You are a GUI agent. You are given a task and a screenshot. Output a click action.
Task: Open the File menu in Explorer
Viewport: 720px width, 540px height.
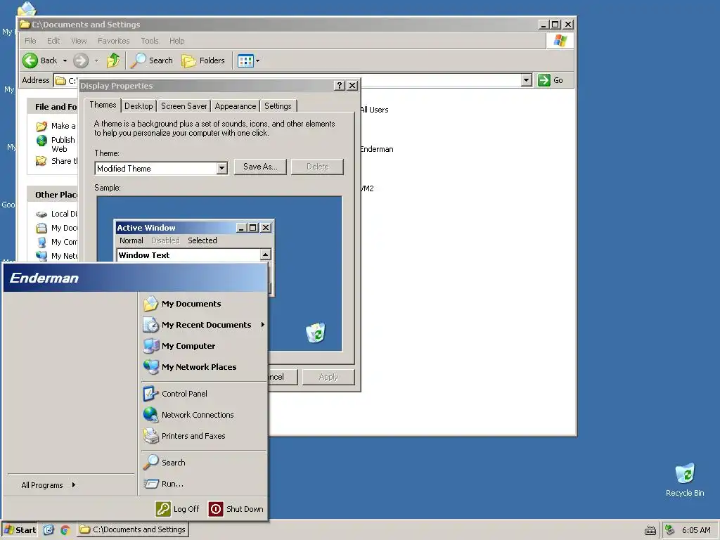click(30, 41)
